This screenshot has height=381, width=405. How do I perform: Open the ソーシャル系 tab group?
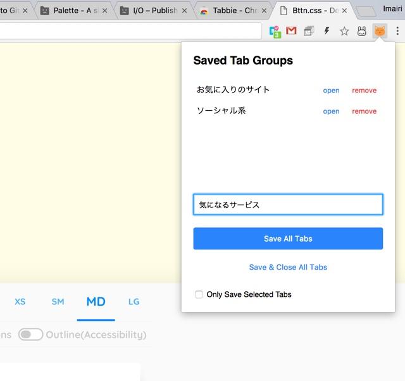(331, 111)
